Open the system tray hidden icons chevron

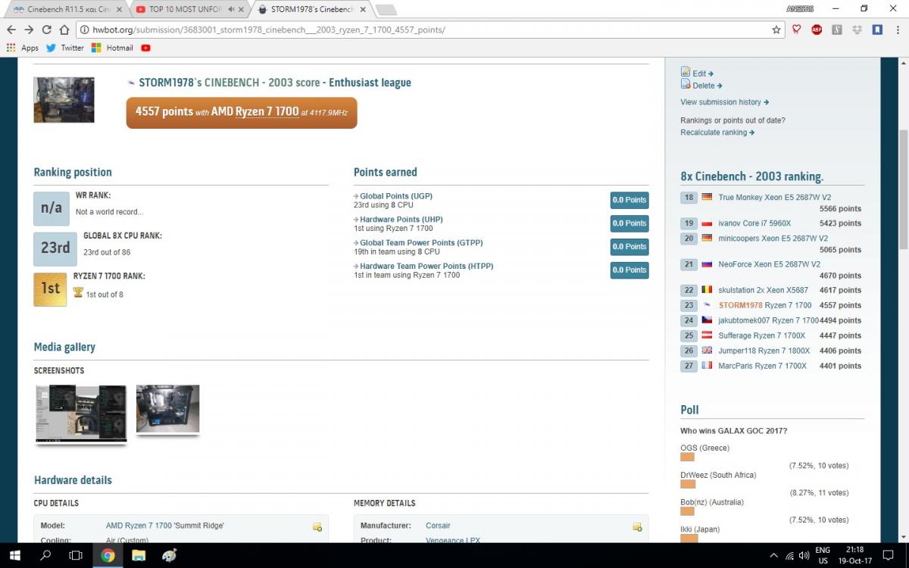pyautogui.click(x=773, y=555)
